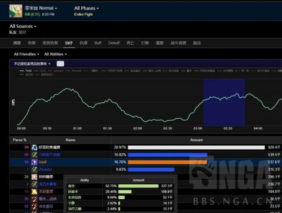Open the All Phases dropdown
This screenshot has width=282, height=213.
[86, 8]
